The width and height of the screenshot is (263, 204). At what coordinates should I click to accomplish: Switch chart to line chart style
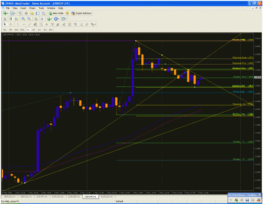(x=16, y=19)
